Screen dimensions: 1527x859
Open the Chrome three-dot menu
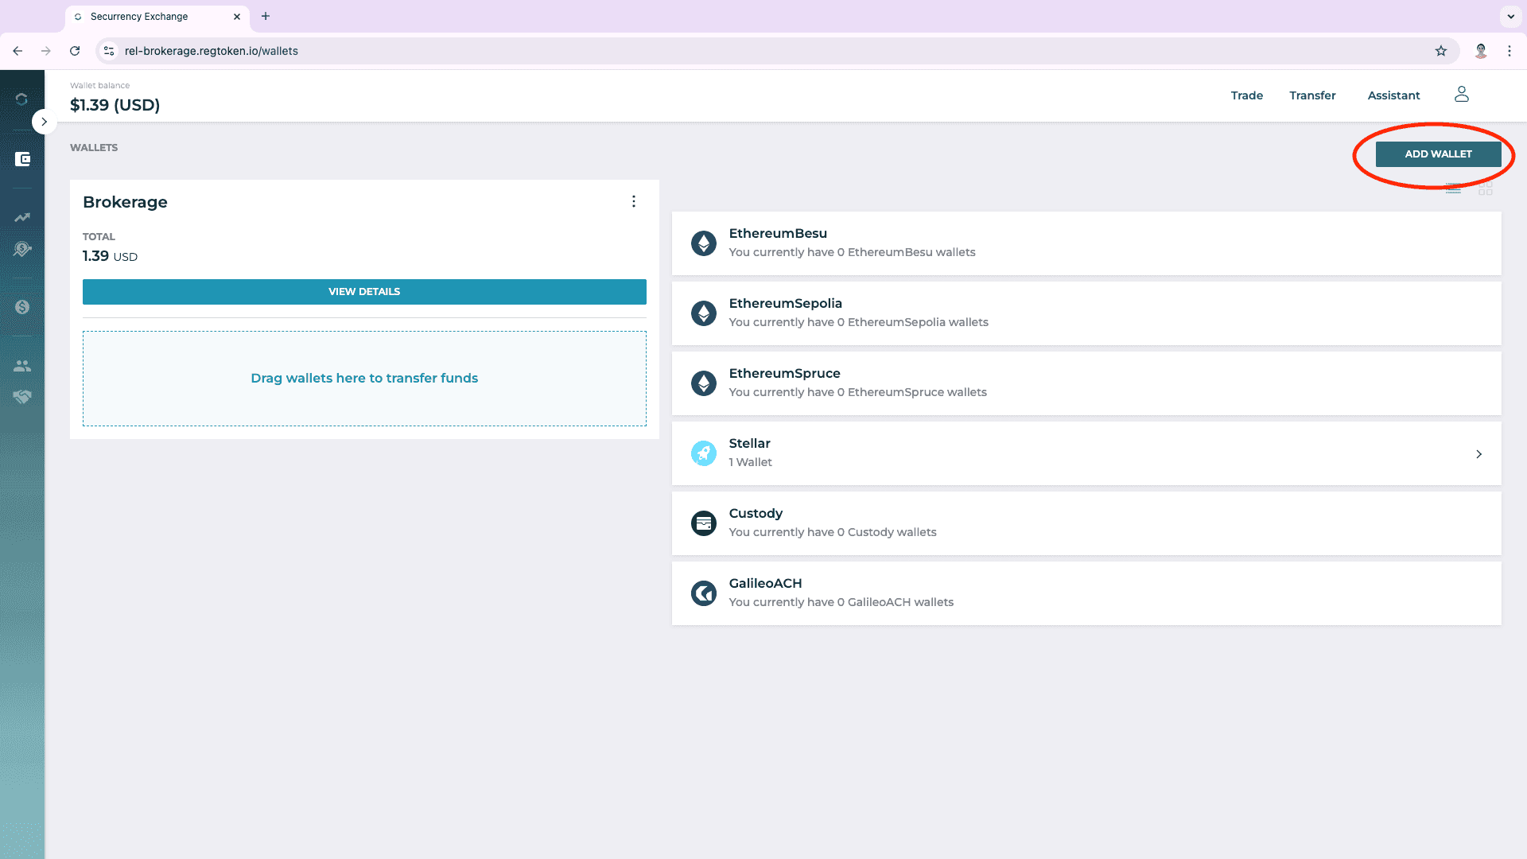pyautogui.click(x=1510, y=51)
